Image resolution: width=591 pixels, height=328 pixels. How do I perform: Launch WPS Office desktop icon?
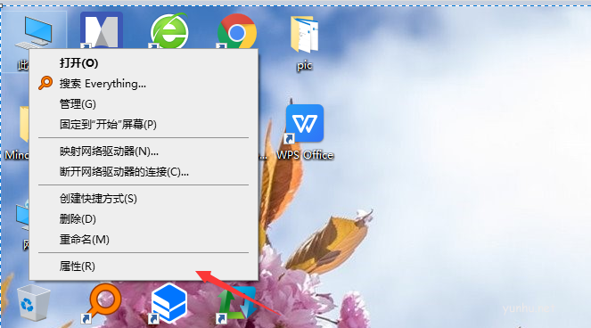click(x=305, y=124)
